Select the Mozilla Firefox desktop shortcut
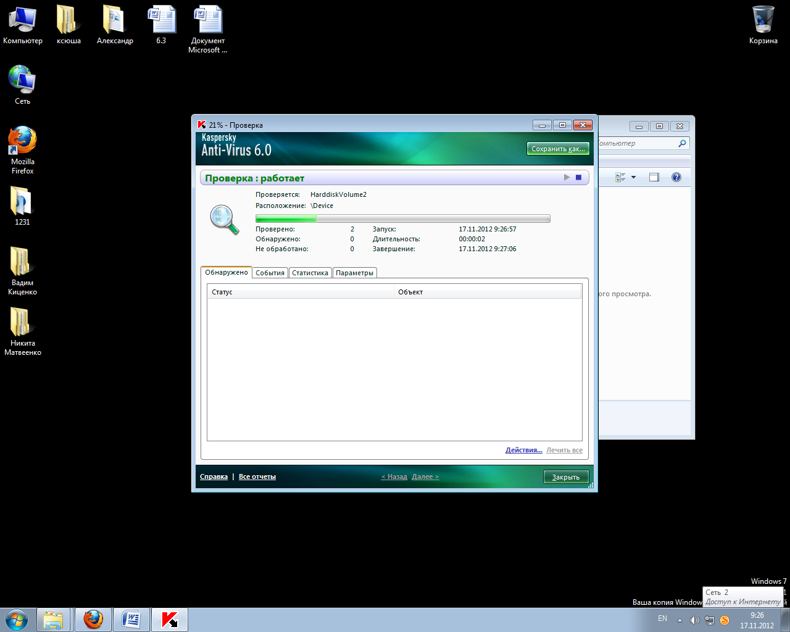 click(x=22, y=150)
